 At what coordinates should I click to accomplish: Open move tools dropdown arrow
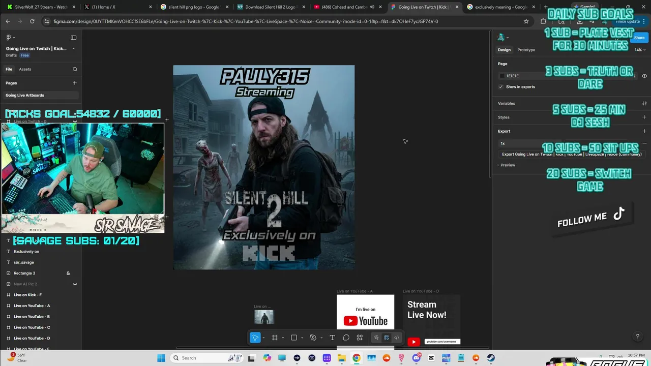point(263,338)
